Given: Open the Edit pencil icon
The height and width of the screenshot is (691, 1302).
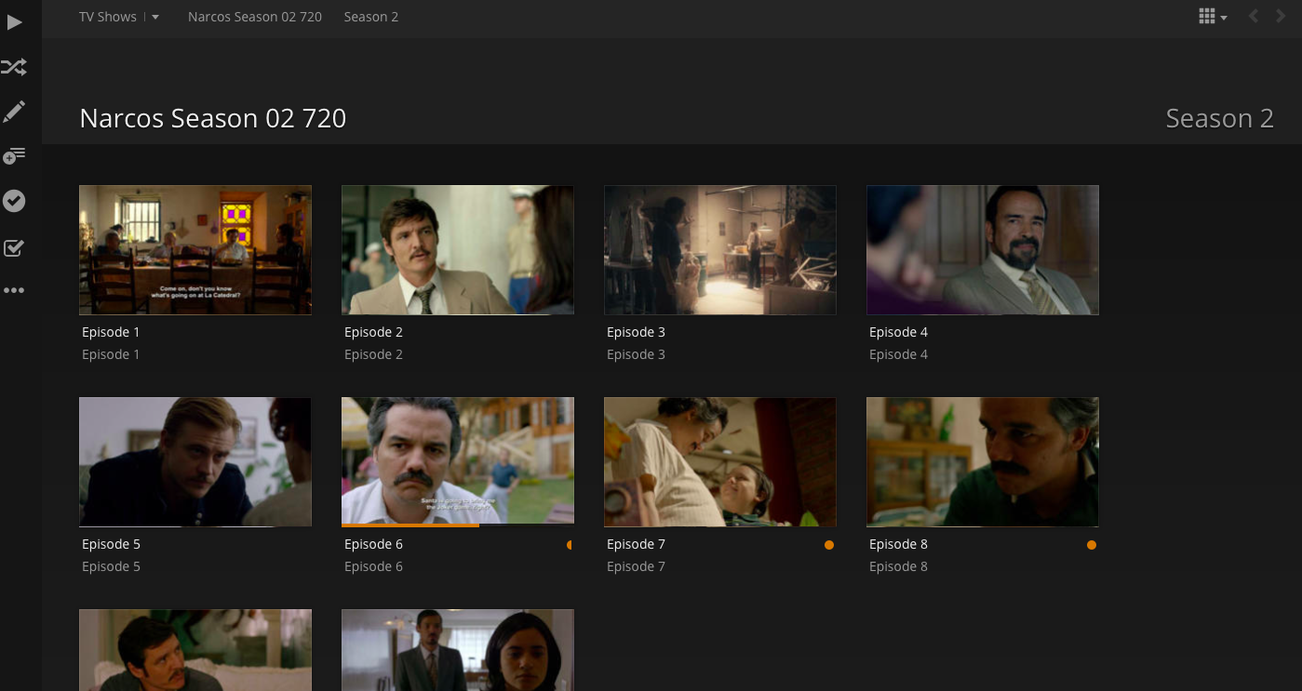Looking at the screenshot, I should (14, 113).
